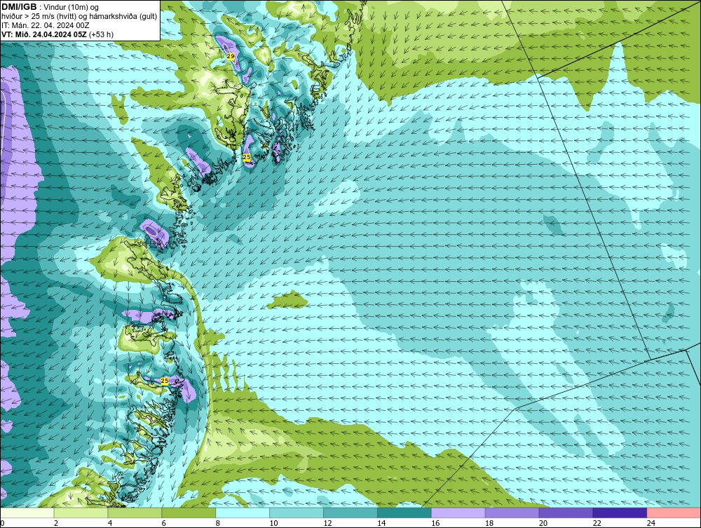Click the legend scale number "12"

pos(327,523)
